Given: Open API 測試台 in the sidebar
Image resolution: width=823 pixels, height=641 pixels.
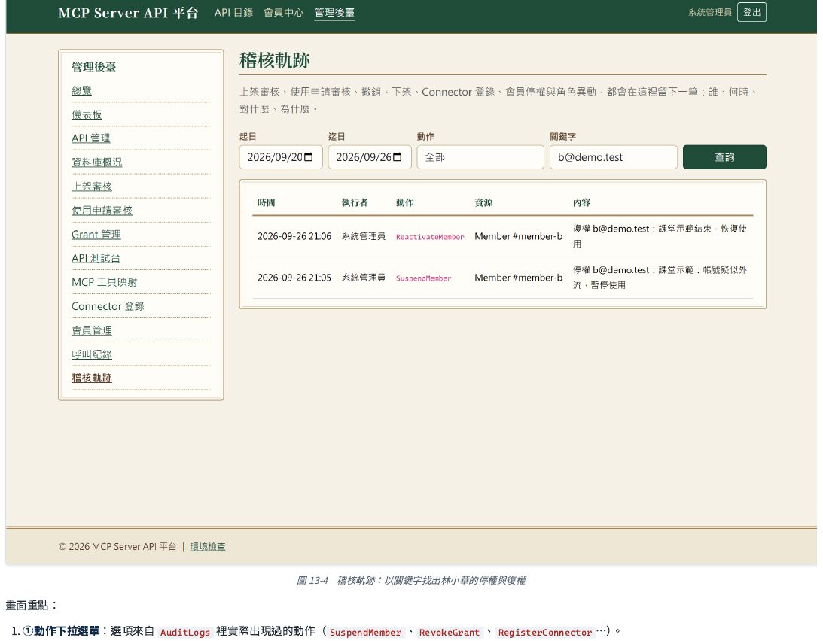Looking at the screenshot, I should (x=96, y=258).
